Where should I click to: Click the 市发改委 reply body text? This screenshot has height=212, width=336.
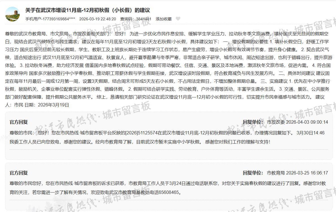coord(167,137)
